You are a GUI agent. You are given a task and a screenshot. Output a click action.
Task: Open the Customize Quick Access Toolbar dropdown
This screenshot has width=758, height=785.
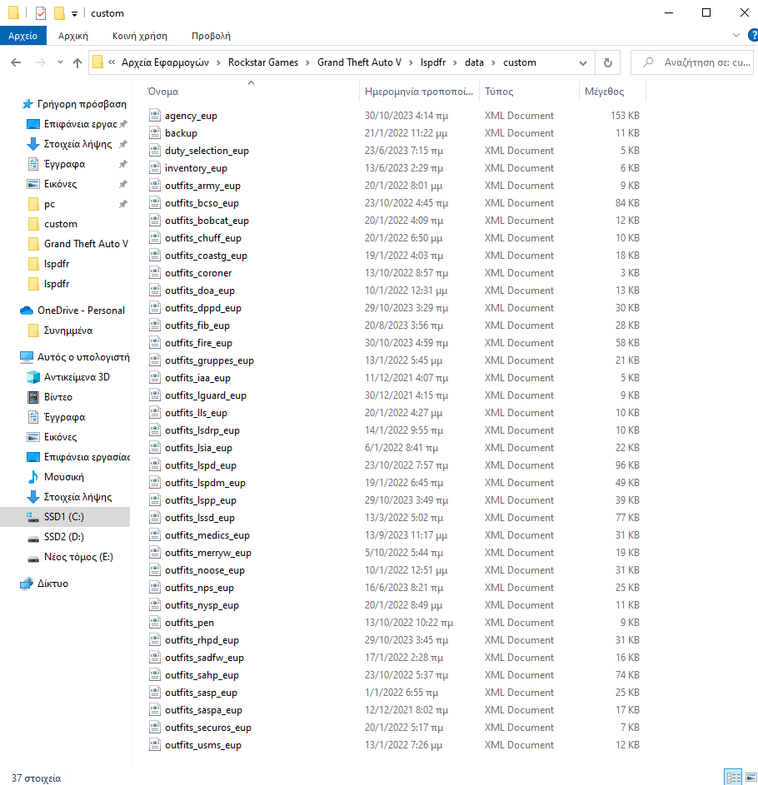74,14
